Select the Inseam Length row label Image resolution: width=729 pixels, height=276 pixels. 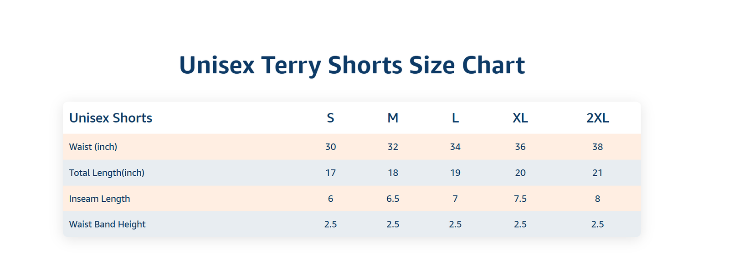pos(99,199)
